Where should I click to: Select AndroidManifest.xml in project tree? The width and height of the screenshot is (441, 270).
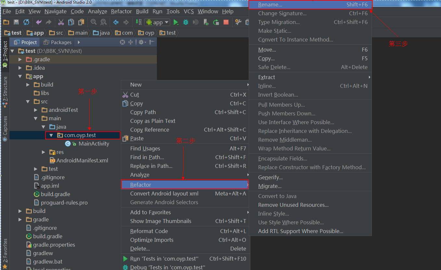(79, 160)
